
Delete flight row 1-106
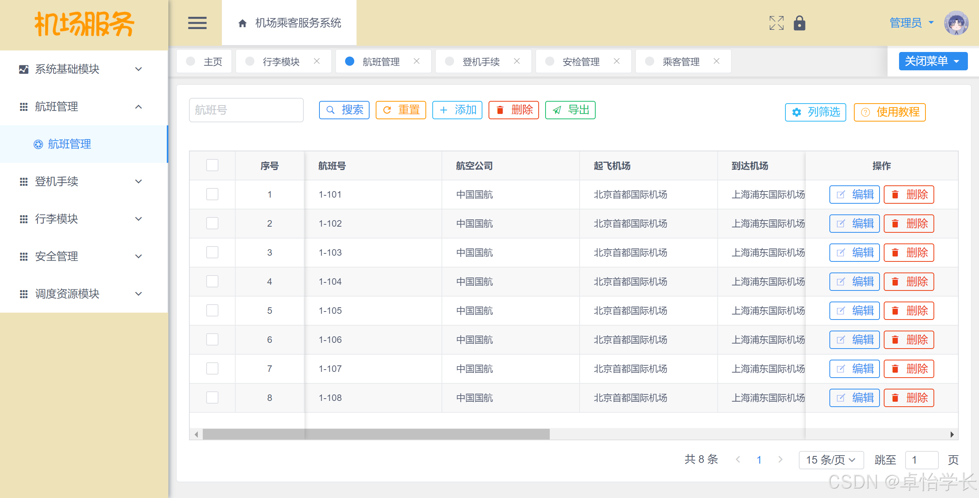pyautogui.click(x=909, y=340)
